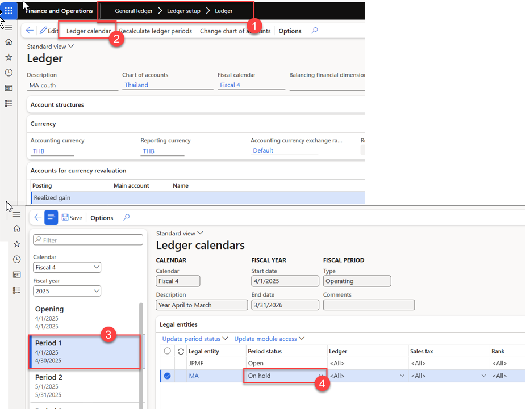Expand Standard view on Ledger calendars page
This screenshot has height=409, width=530.
pos(179,233)
